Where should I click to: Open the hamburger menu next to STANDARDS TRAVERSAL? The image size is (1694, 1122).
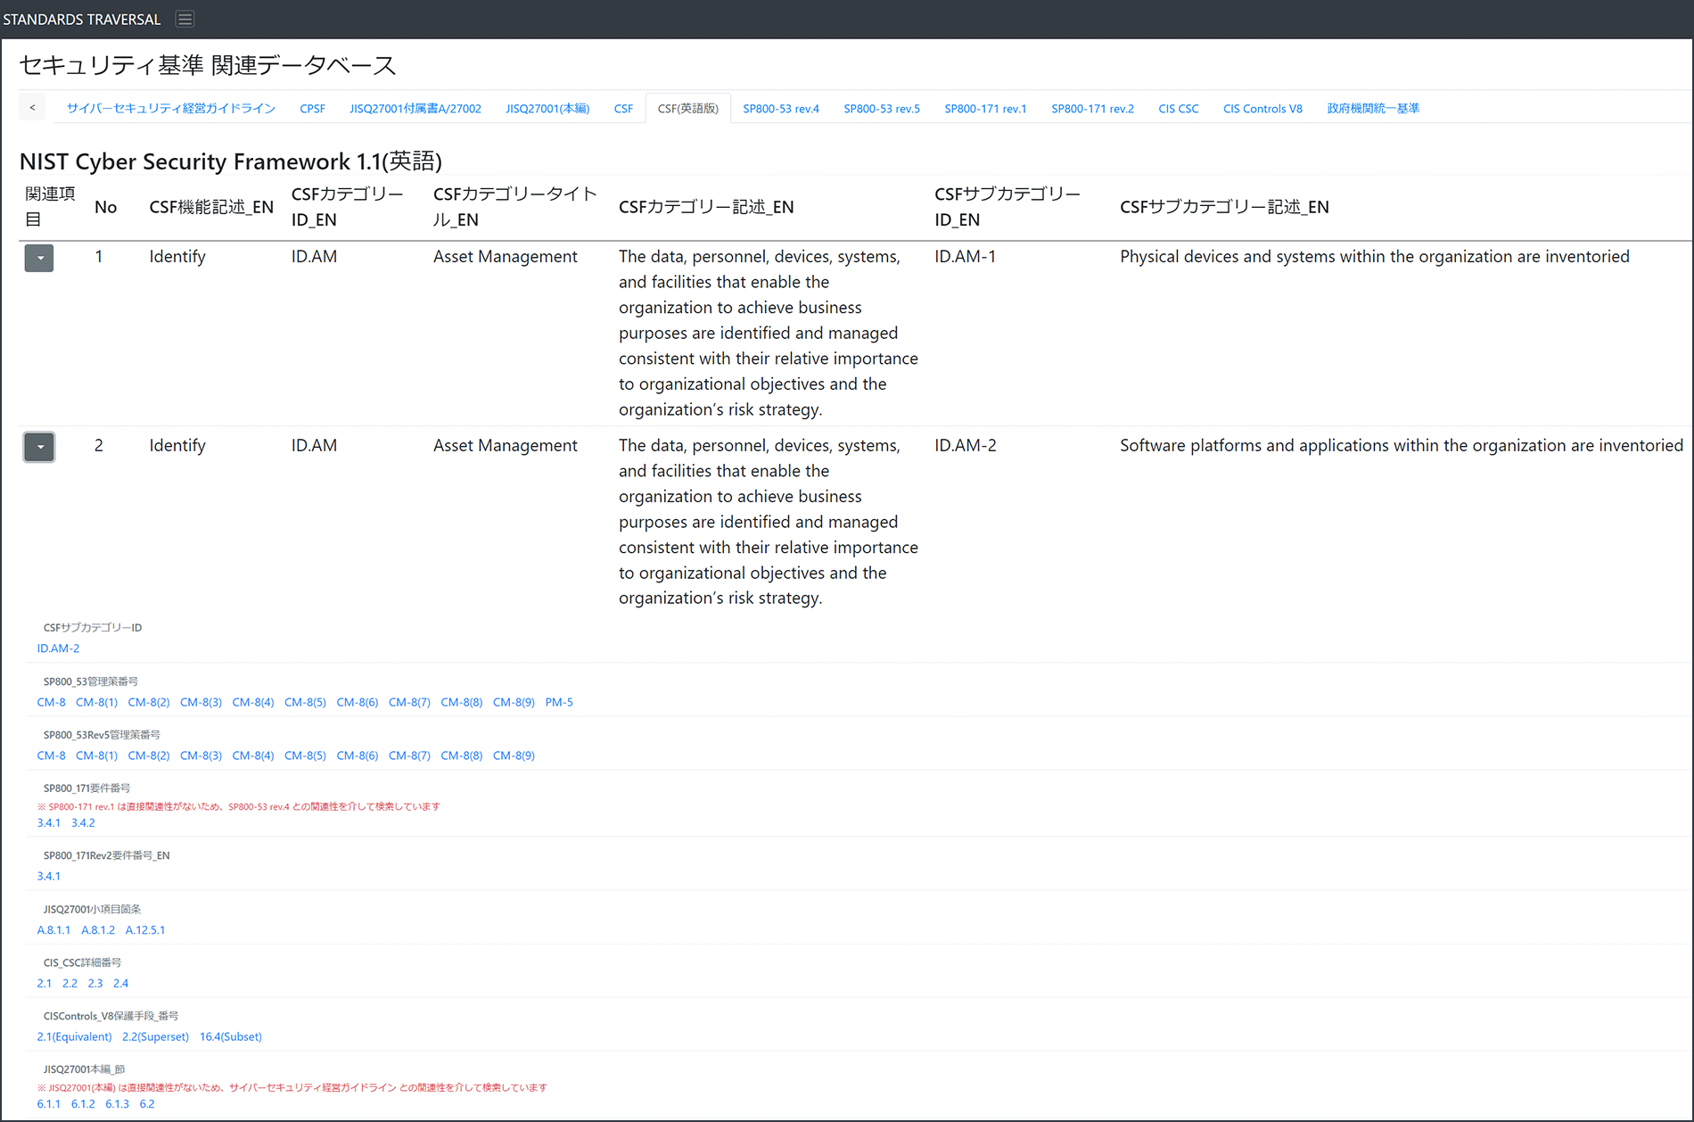click(185, 19)
